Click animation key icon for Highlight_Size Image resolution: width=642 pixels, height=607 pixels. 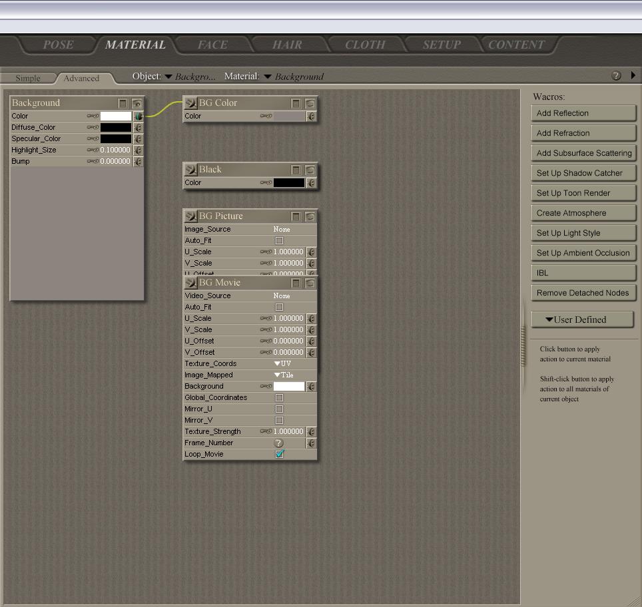click(x=93, y=150)
